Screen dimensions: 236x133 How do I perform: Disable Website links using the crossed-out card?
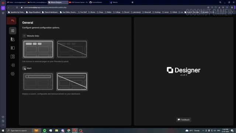pos(72,49)
